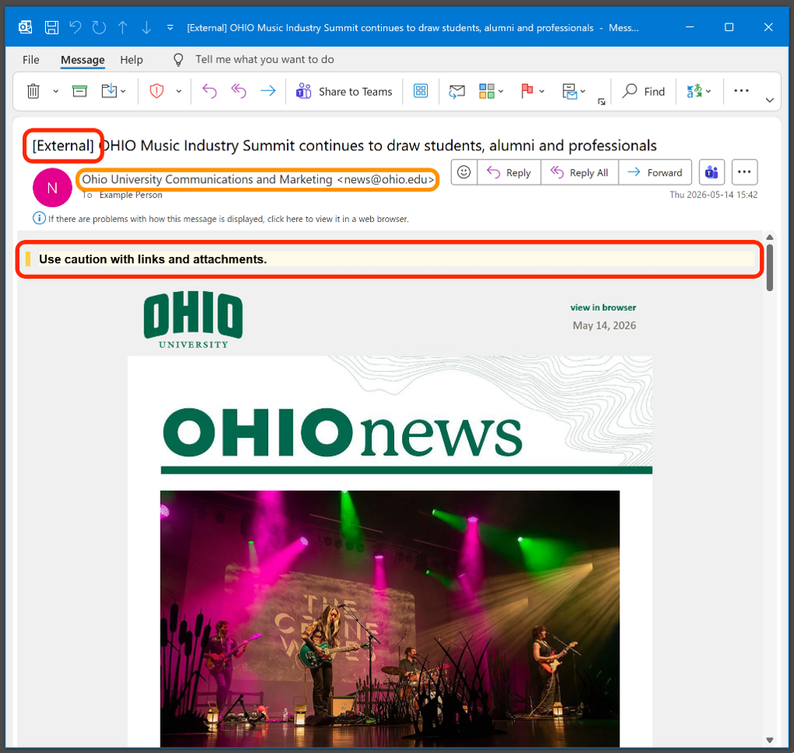The image size is (794, 753).
Task: Go to previous item with up arrow
Action: pyautogui.click(x=122, y=27)
